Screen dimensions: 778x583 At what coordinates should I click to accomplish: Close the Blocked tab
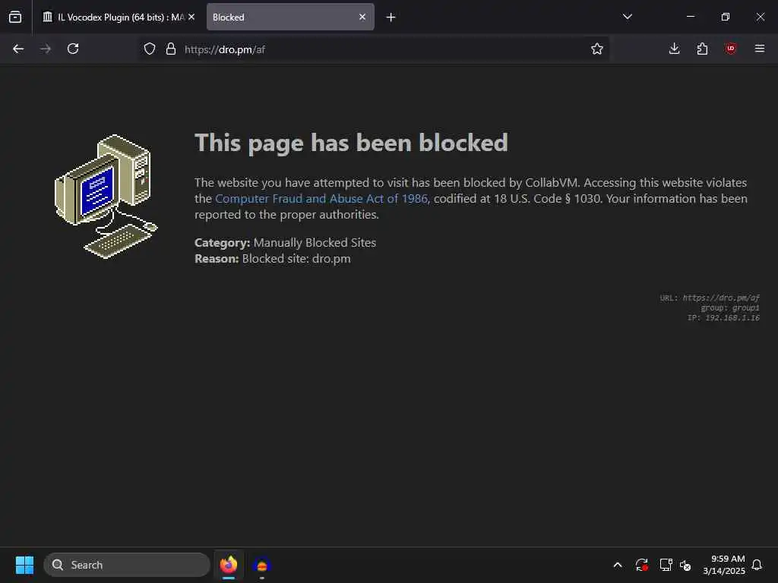362,17
